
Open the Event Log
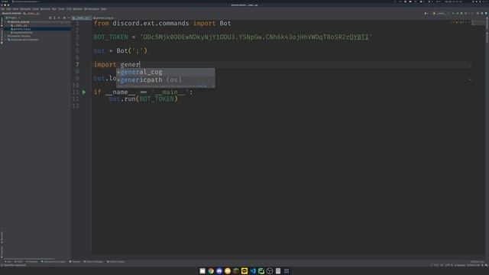pos(477,261)
